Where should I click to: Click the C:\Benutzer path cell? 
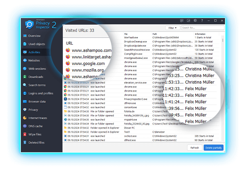click(158, 132)
